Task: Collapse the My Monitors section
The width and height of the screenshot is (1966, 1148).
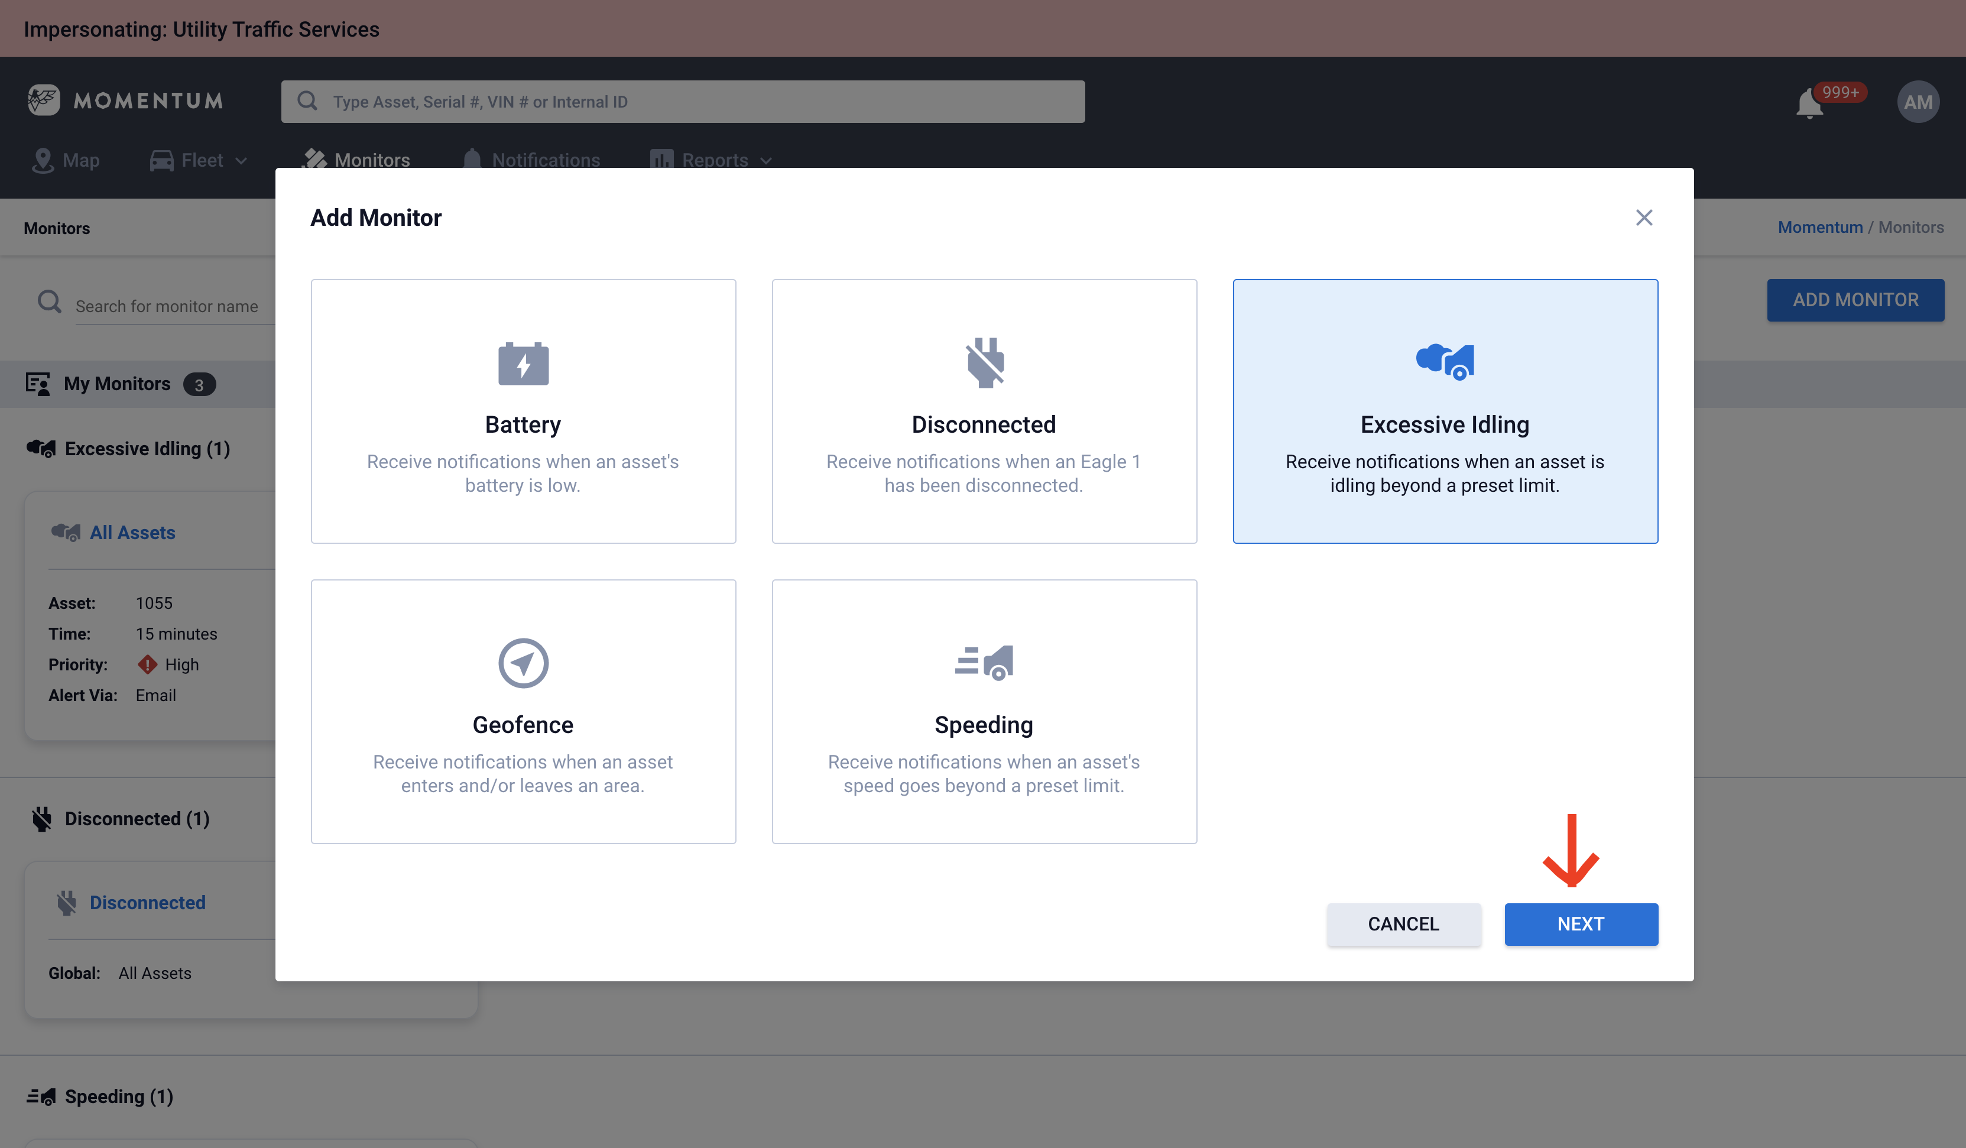Action: point(117,384)
